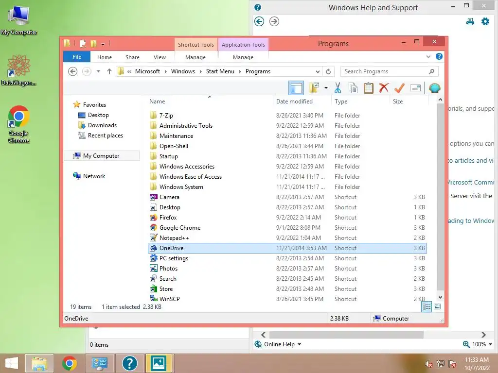498x373 pixels.
Task: Open Manage tab under Application Tools
Action: (243, 57)
